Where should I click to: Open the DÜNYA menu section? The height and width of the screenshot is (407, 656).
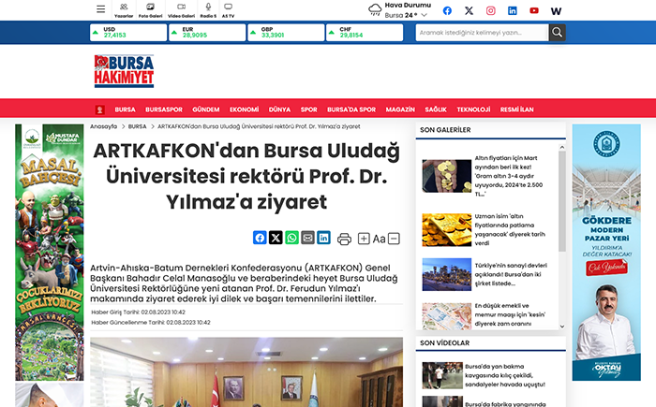(x=279, y=109)
